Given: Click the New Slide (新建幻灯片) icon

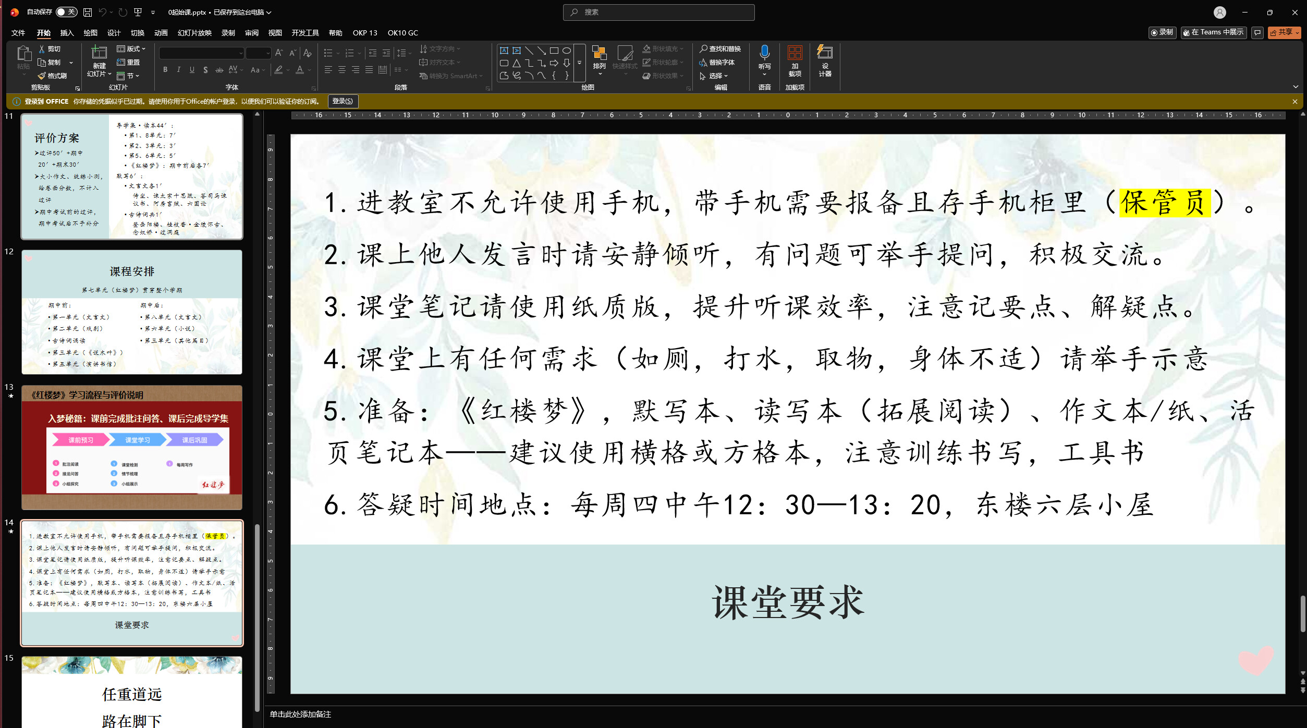Looking at the screenshot, I should pos(99,53).
